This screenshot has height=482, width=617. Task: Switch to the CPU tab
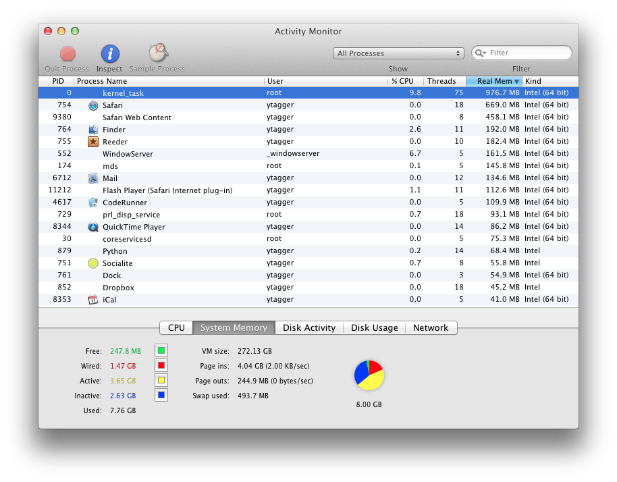(x=176, y=328)
